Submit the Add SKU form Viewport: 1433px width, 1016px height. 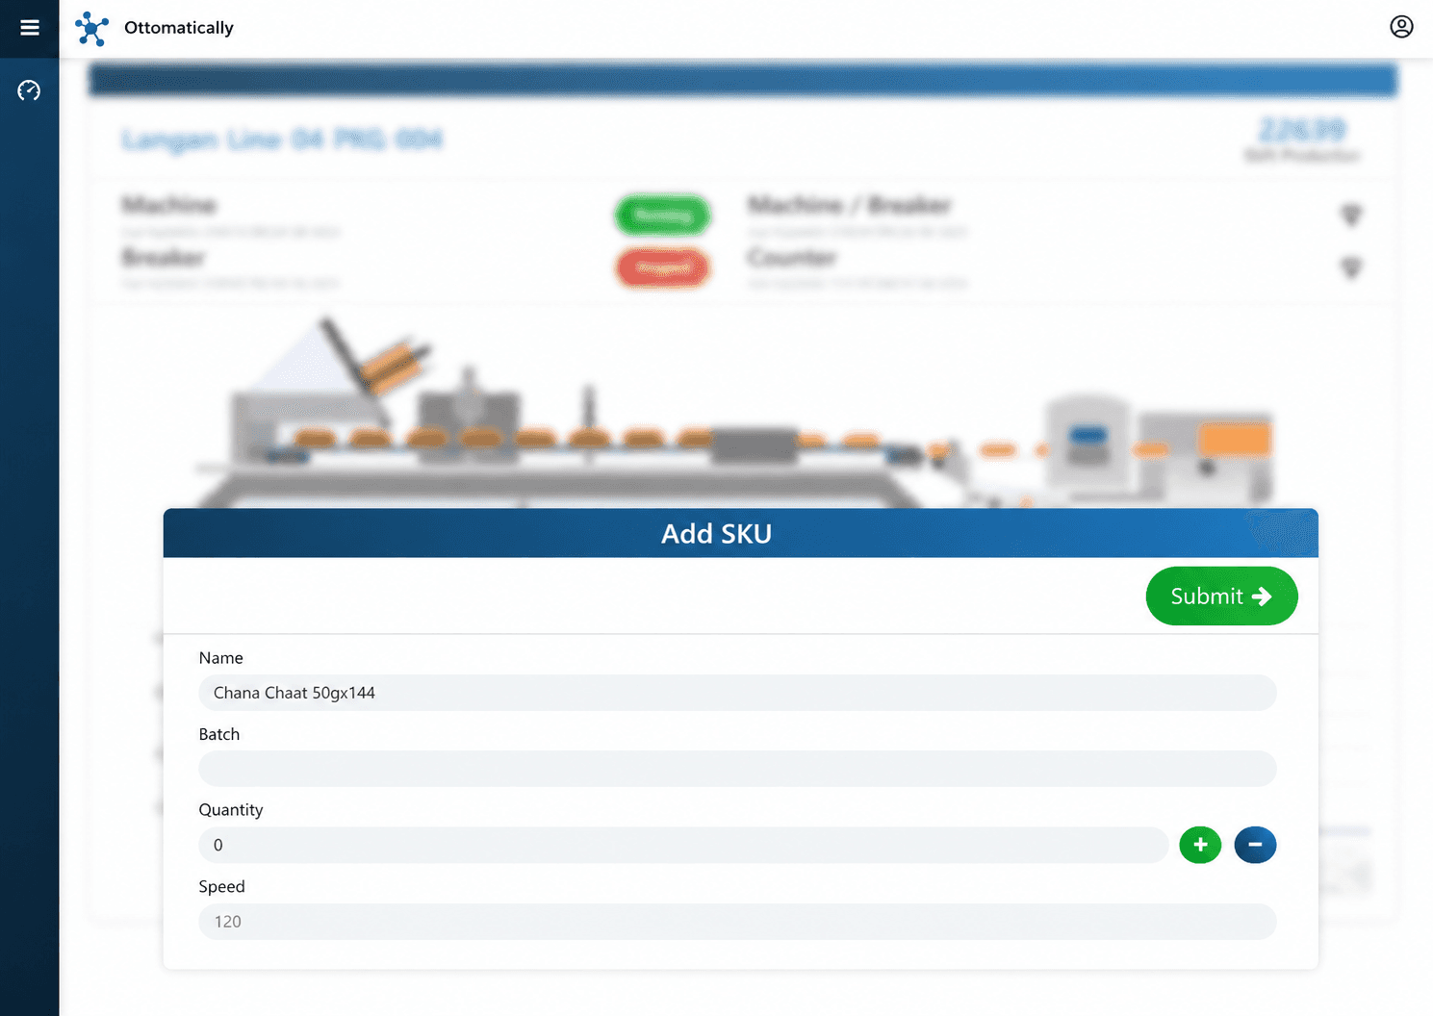pos(1221,596)
